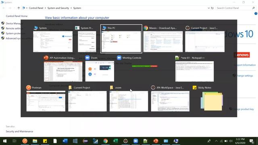
Task: Open Sticky Notes from the taskbar
Action: (x=45, y=141)
